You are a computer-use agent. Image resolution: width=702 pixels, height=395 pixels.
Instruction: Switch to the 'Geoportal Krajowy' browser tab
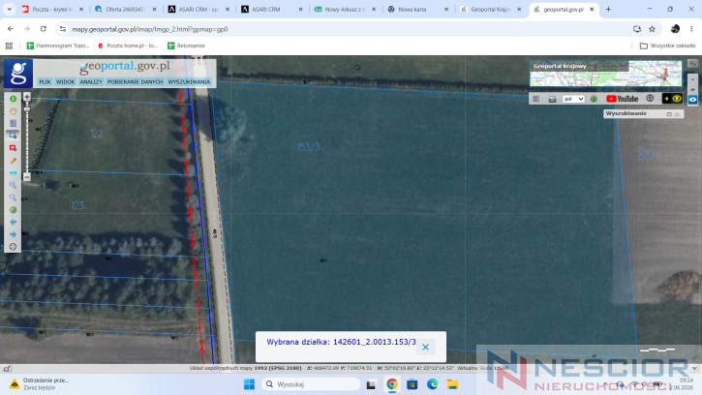pos(492,9)
